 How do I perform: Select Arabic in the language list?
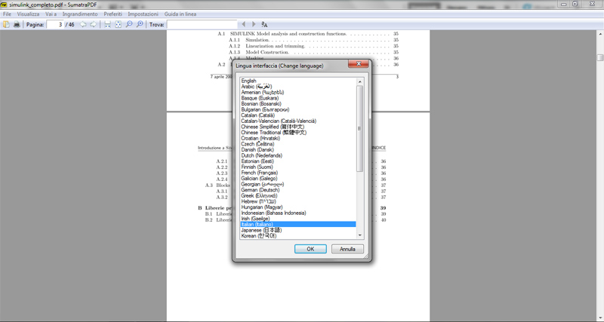coord(297,87)
